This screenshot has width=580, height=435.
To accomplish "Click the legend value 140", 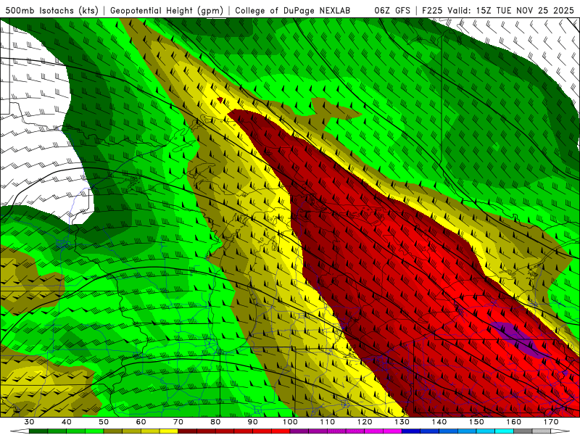I will [x=439, y=422].
